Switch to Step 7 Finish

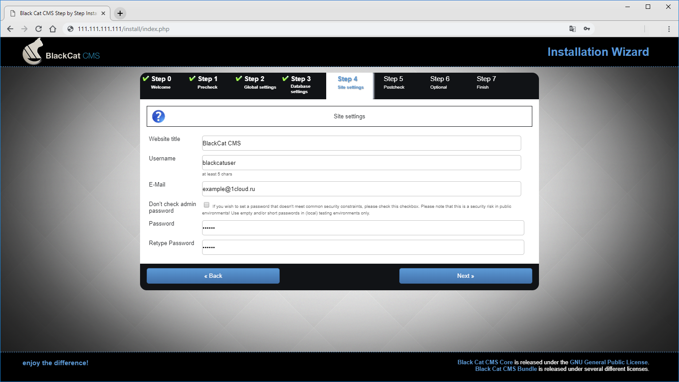coord(486,82)
